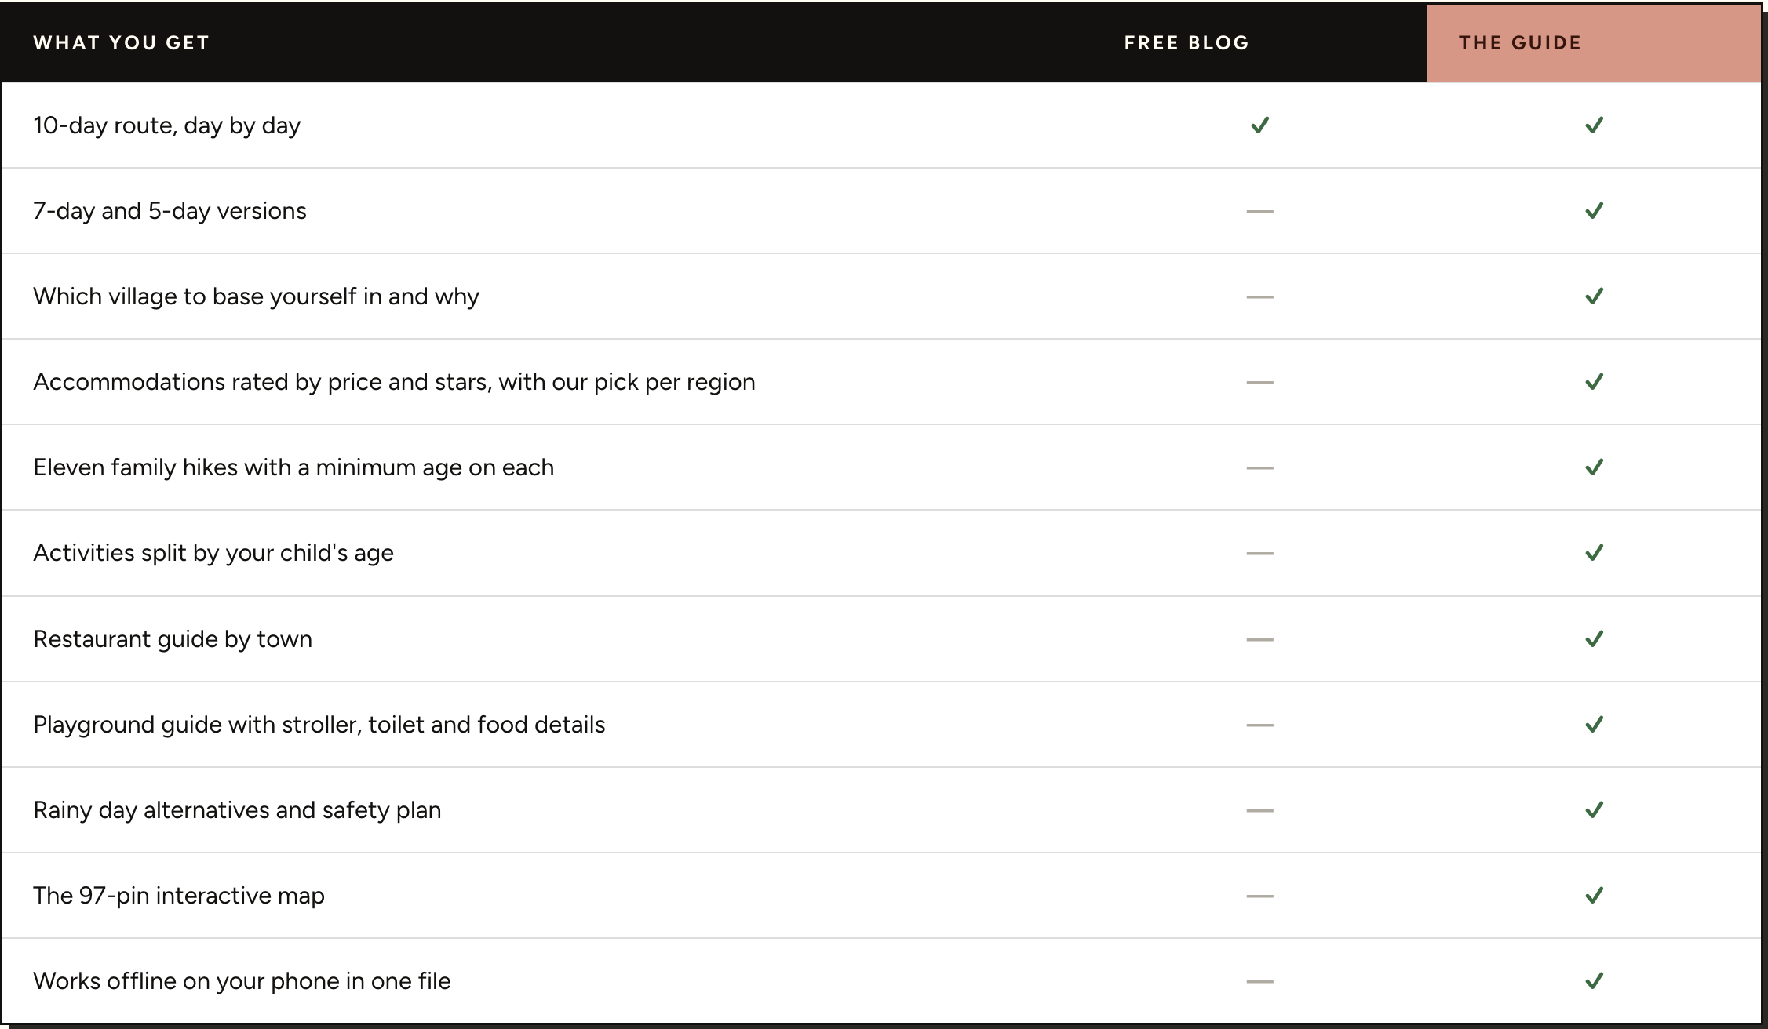Click Guide checkmark for village base row
The image size is (1768, 1029).
point(1594,296)
